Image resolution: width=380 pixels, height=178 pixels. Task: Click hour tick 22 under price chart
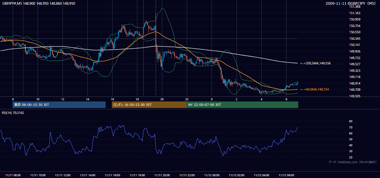(x=187, y=99)
